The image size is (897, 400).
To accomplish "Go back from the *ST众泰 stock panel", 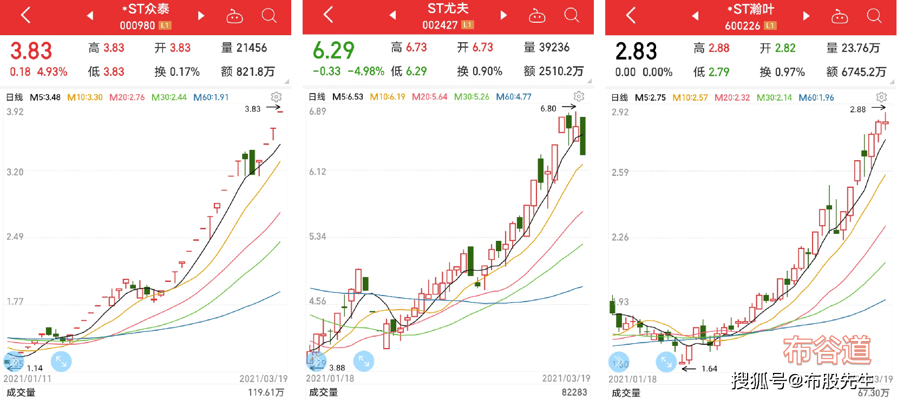I will [x=25, y=15].
